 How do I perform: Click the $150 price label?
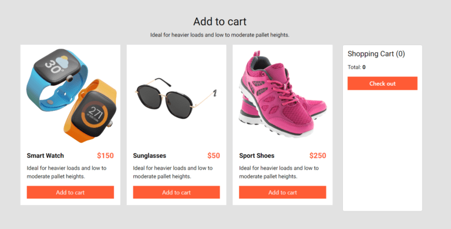tap(105, 156)
